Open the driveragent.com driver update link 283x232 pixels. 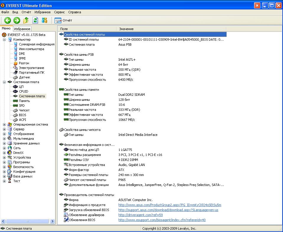tap(140, 215)
